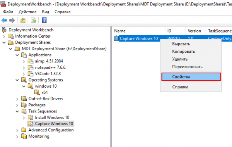Select Capture Windows 10 in the tree

tap(54, 124)
